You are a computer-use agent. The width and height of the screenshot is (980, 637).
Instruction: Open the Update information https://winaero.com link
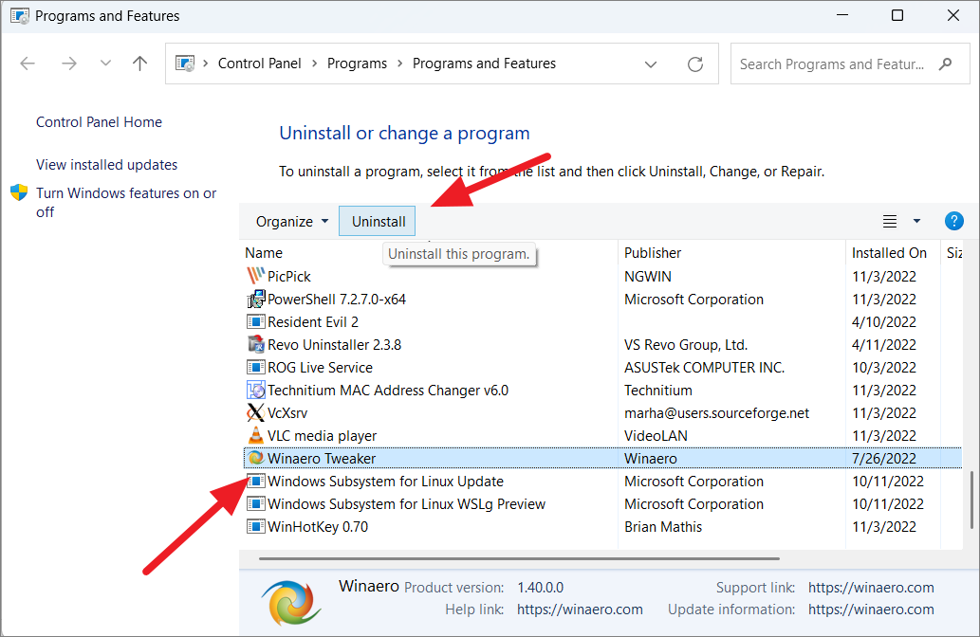tap(871, 610)
